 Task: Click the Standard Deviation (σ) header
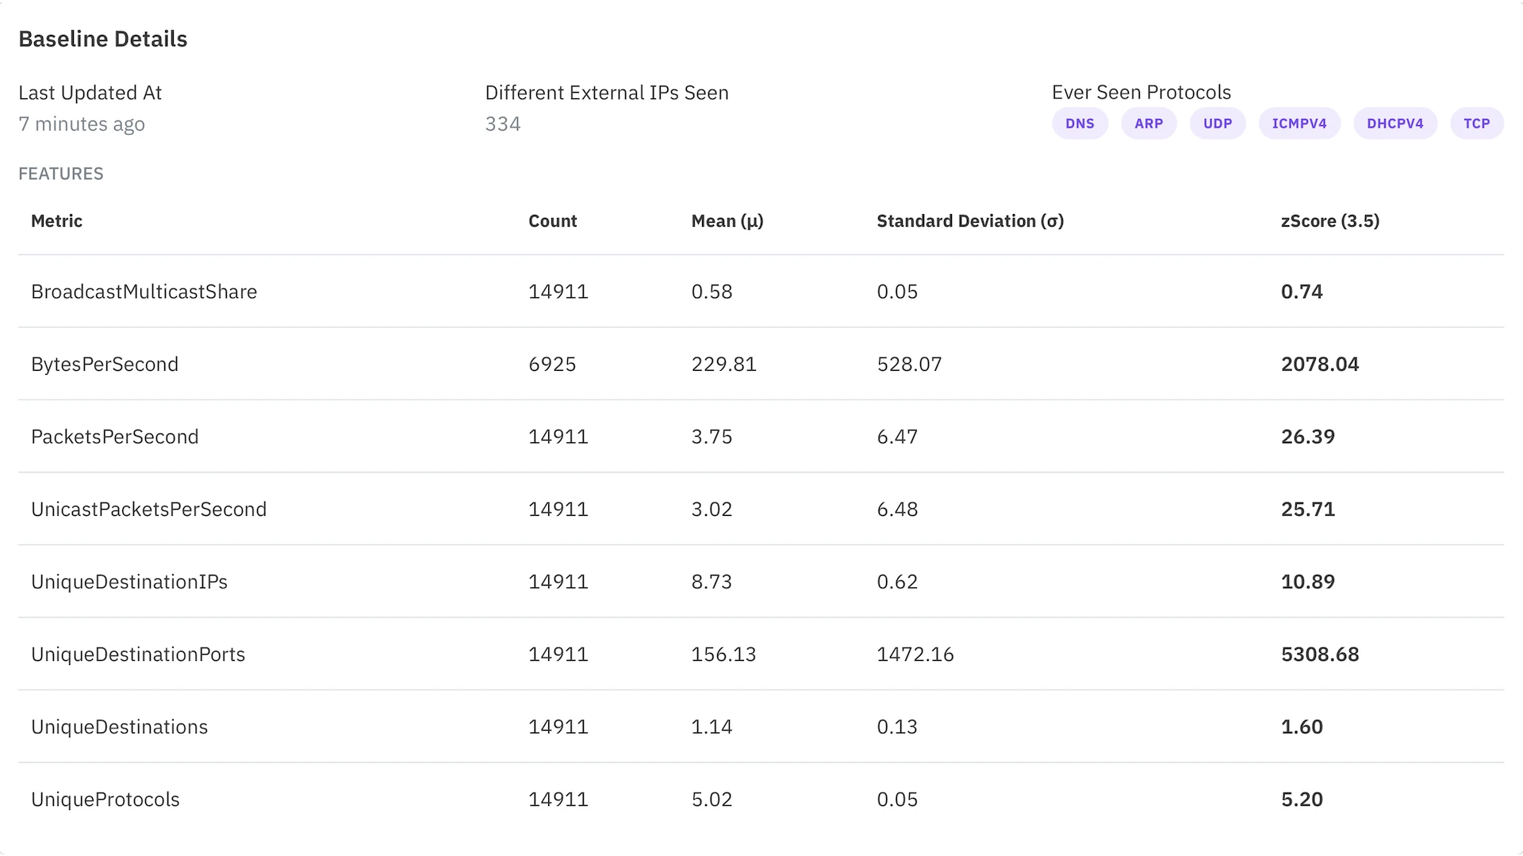coord(969,221)
